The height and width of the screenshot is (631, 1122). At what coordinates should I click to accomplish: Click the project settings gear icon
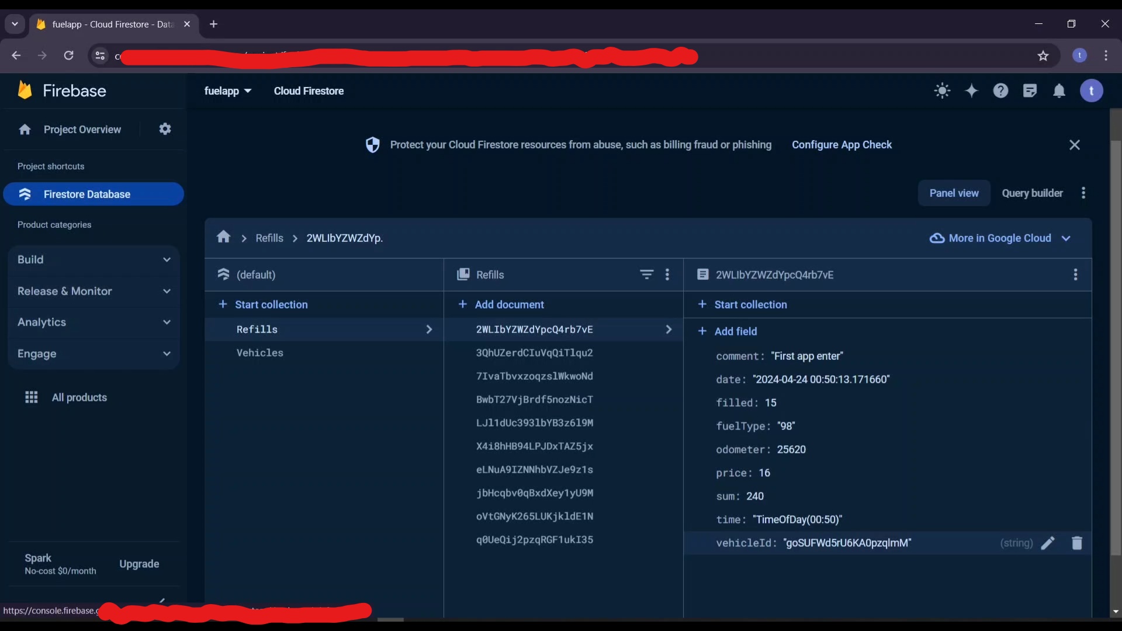(165, 129)
